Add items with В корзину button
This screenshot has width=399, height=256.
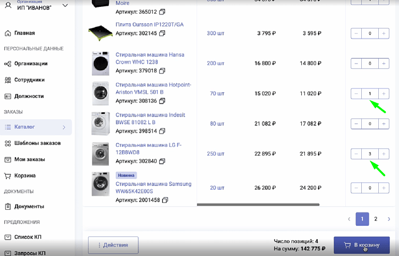coord(362,245)
